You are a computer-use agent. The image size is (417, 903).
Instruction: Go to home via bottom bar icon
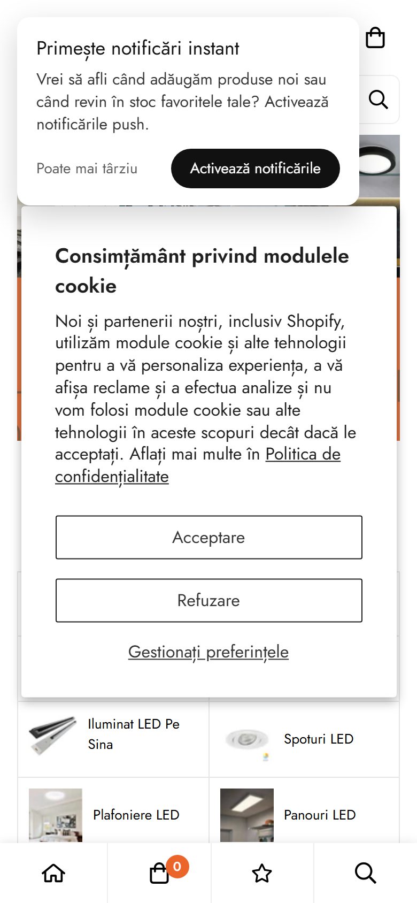(53, 873)
